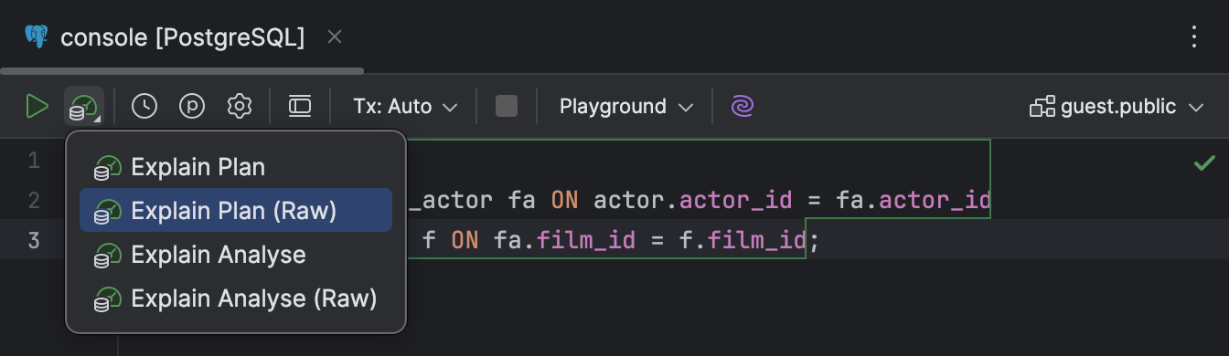Click fa.actor_id at the end of line 2
The height and width of the screenshot is (356, 1229).
coord(913,200)
